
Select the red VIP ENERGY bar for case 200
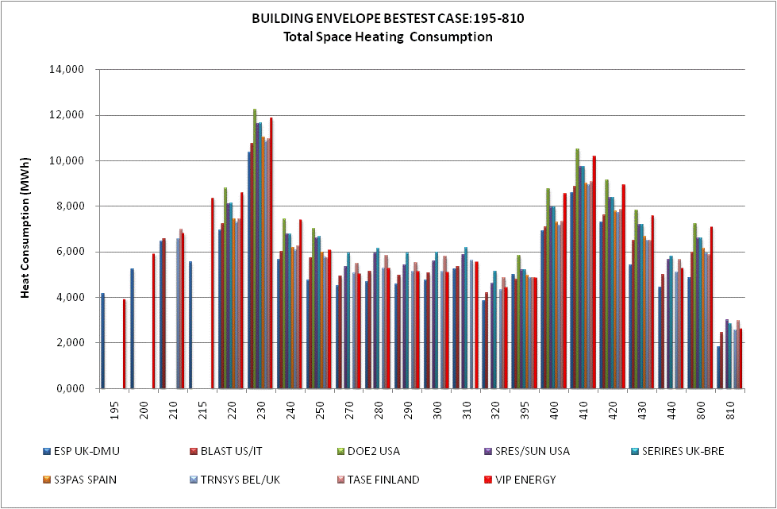(154, 321)
